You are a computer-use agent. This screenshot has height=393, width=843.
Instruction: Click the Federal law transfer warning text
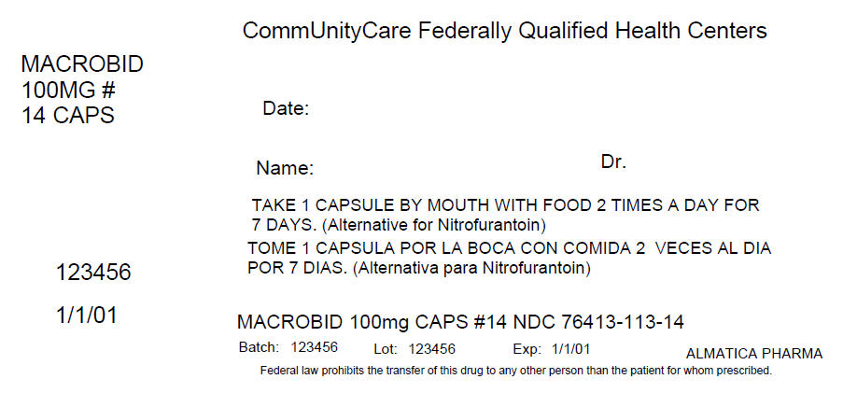pos(516,371)
